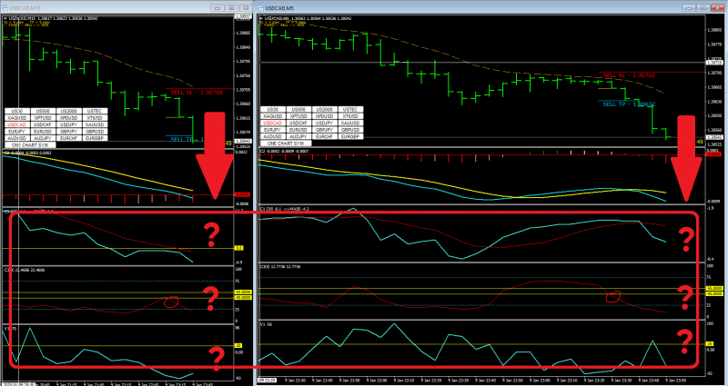Minimize the USDCAD,M15 chart window
This screenshot has width=728, height=386.
click(217, 8)
